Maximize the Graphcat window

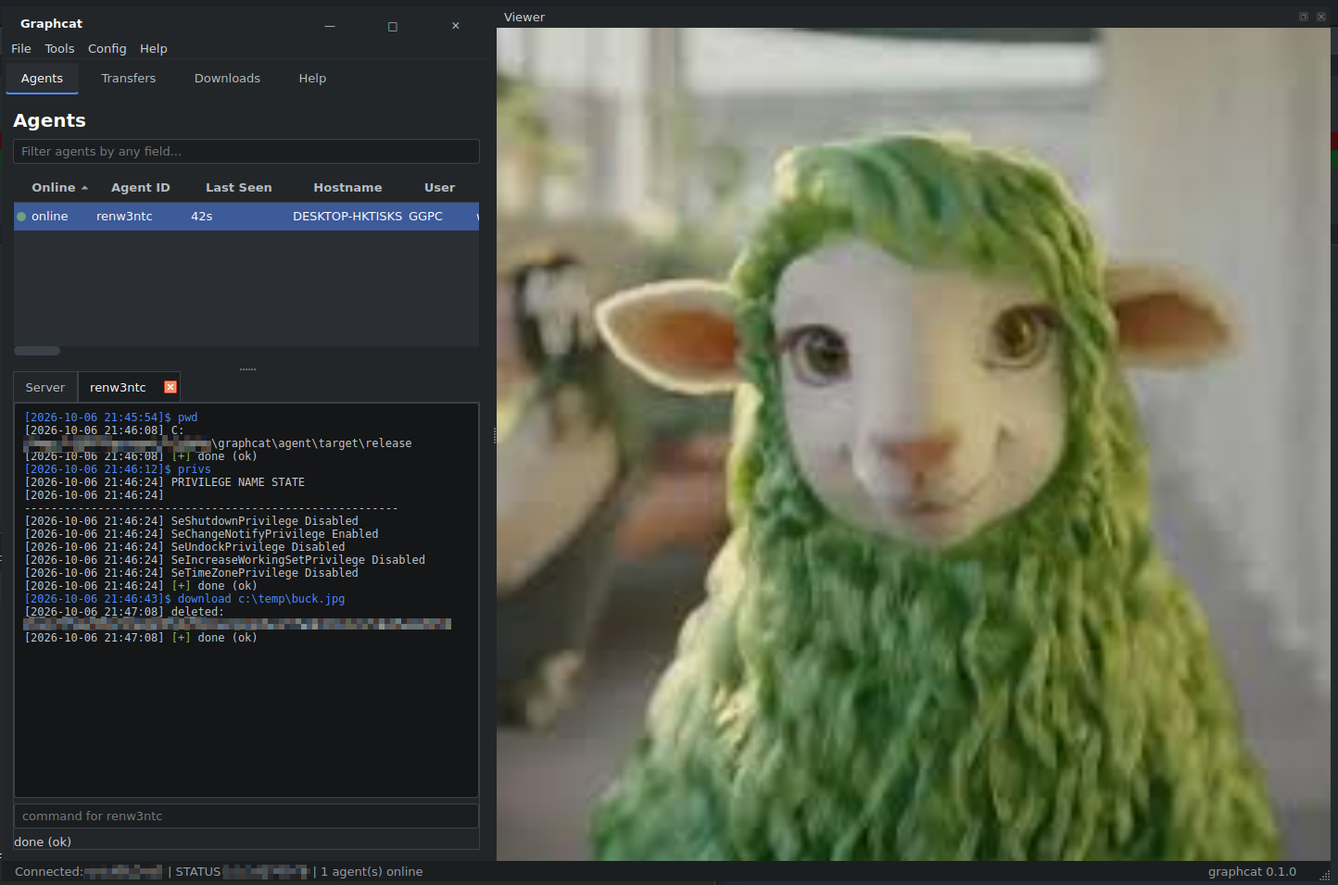tap(393, 27)
